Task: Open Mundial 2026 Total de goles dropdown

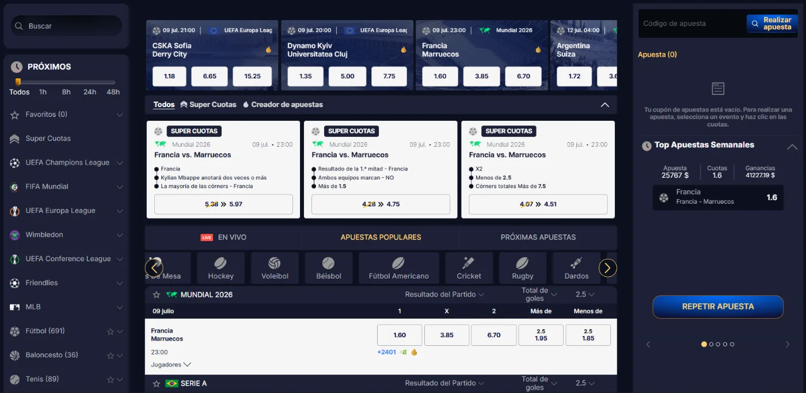Action: tap(539, 295)
